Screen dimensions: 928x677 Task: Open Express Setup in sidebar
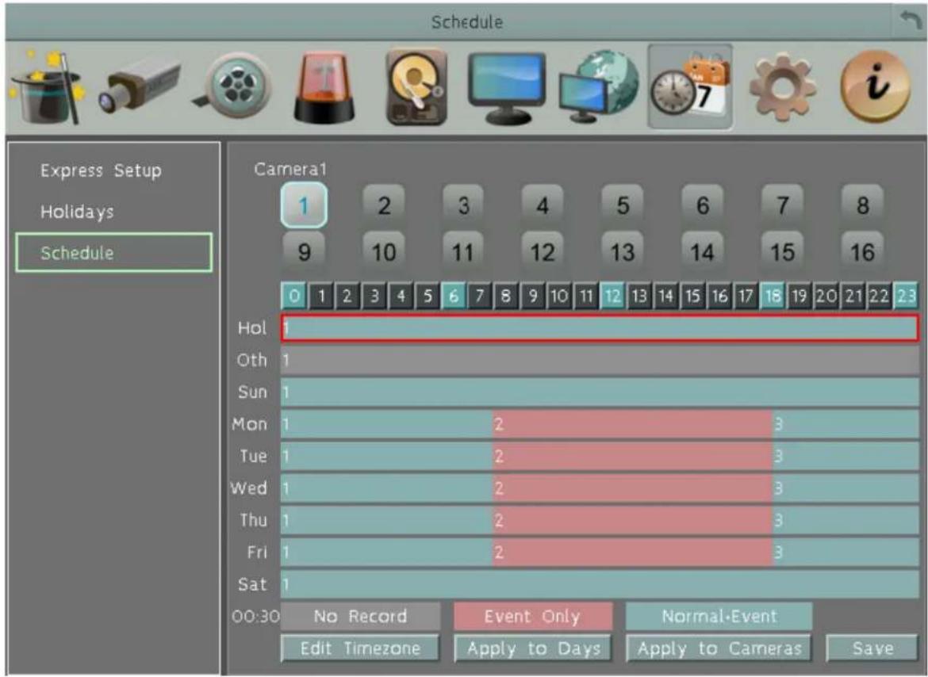(102, 171)
